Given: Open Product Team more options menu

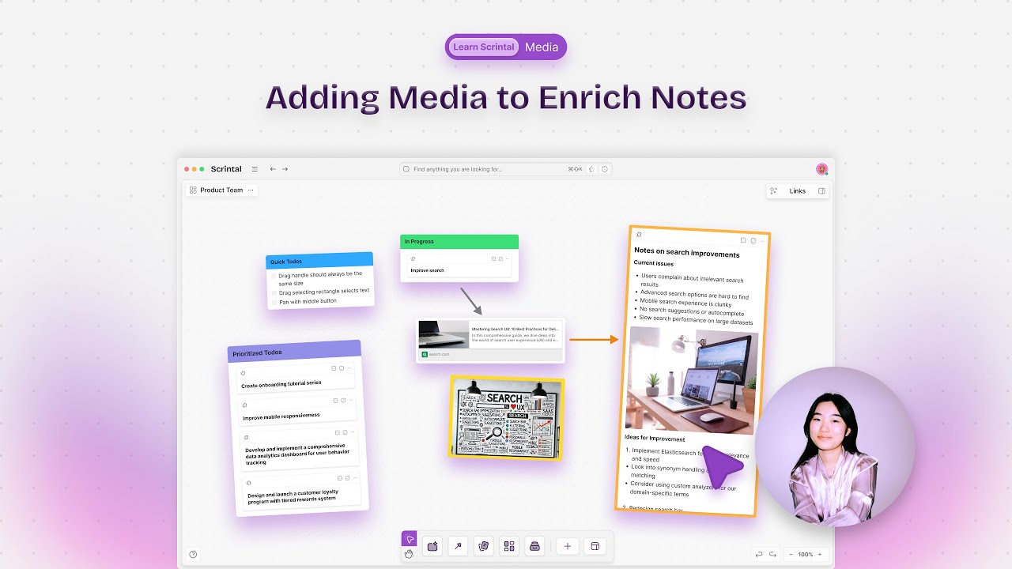Looking at the screenshot, I should (x=251, y=190).
